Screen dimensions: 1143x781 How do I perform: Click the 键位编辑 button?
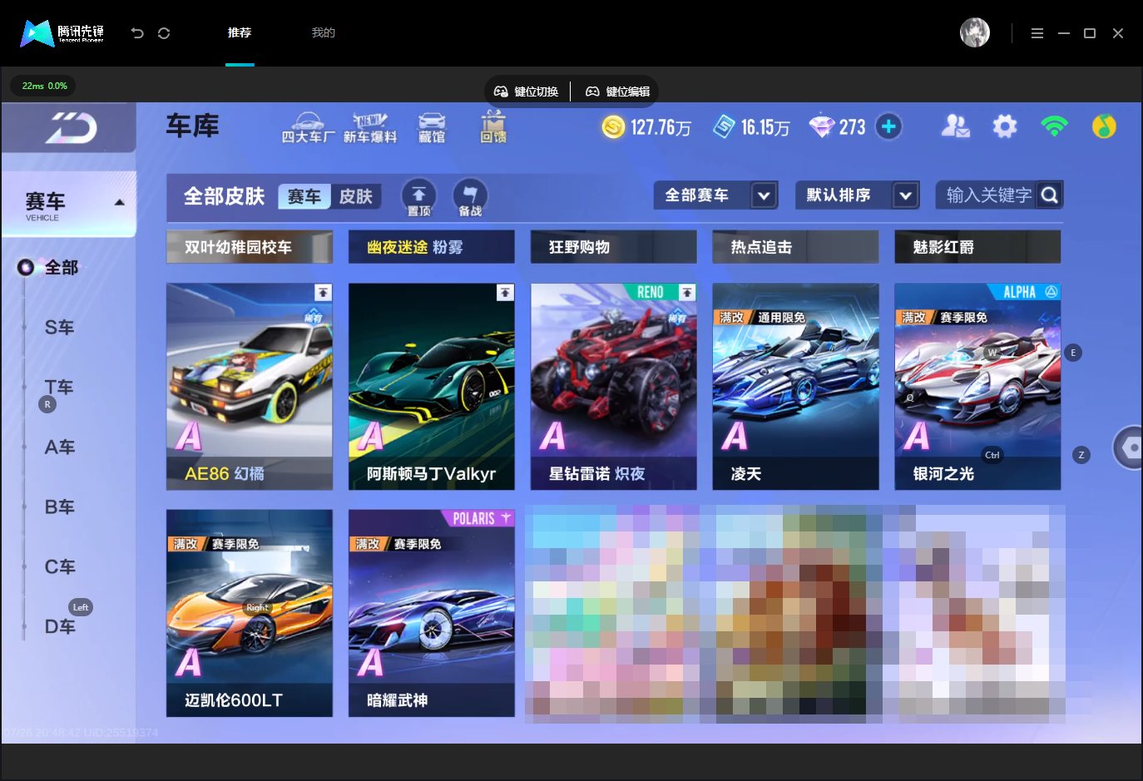point(618,91)
